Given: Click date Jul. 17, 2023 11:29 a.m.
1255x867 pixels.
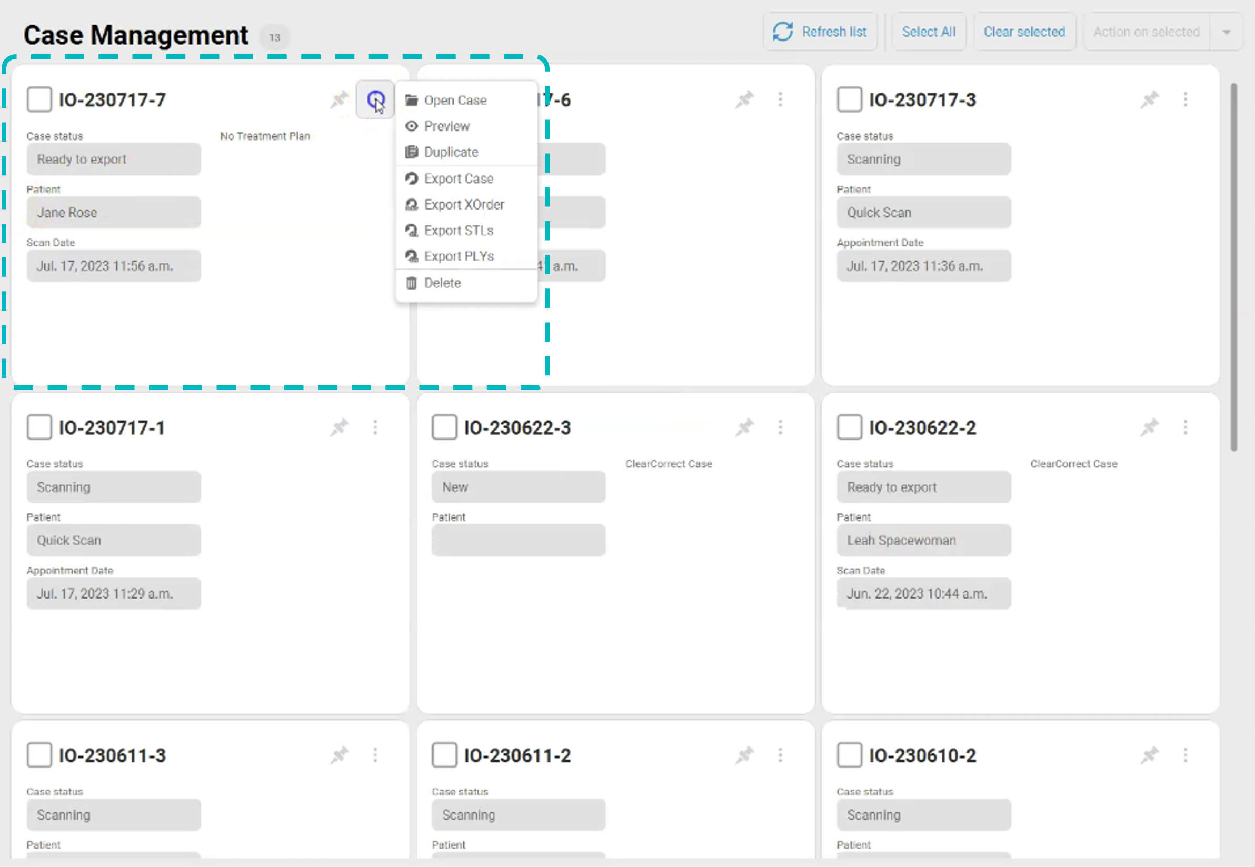Looking at the screenshot, I should [x=114, y=593].
